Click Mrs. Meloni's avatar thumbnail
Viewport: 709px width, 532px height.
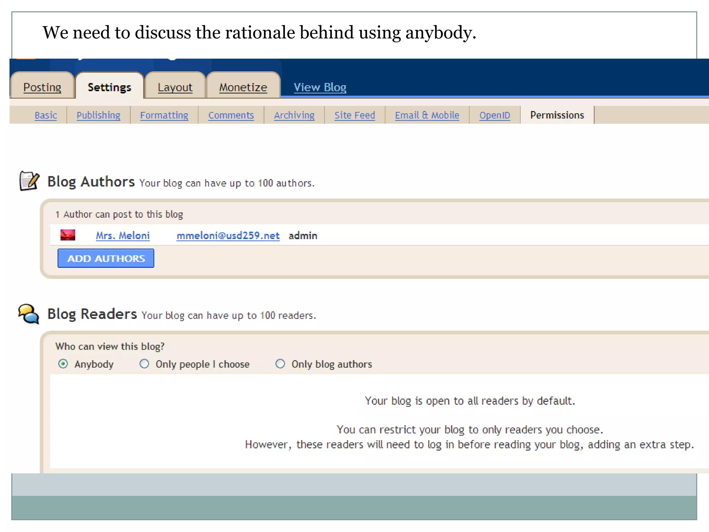tap(68, 235)
